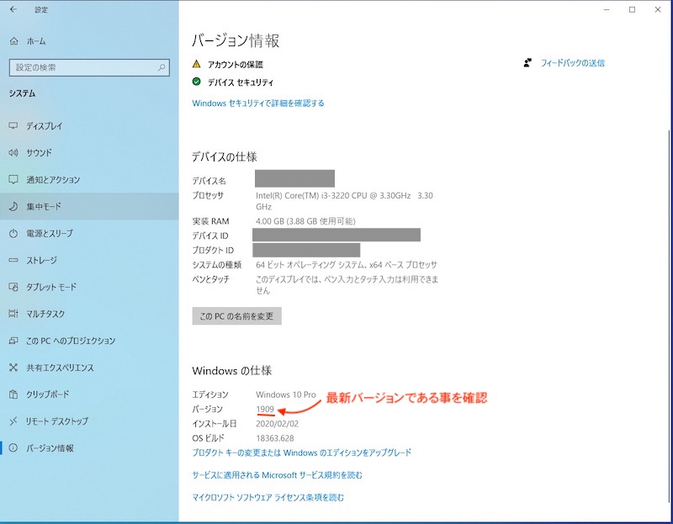Open 通知とアクション page
This screenshot has width=673, height=524.
pyautogui.click(x=53, y=179)
